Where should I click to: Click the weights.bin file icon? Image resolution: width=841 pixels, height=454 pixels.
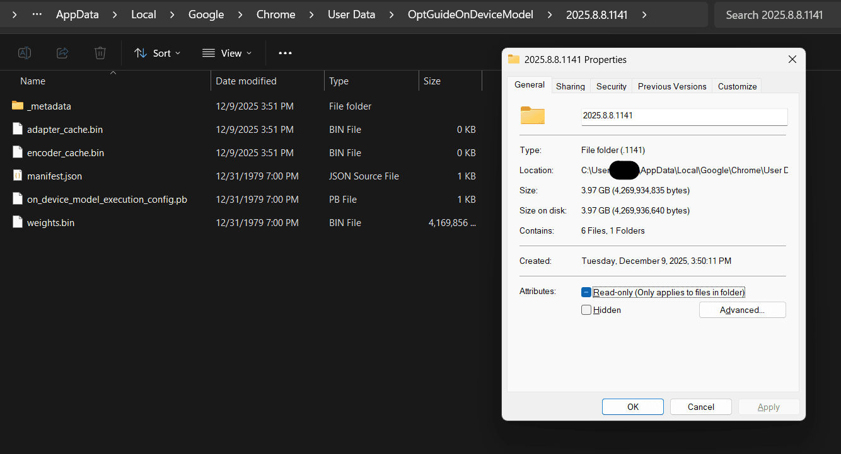click(18, 222)
